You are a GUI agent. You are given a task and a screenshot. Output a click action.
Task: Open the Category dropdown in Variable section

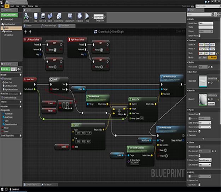206,31
